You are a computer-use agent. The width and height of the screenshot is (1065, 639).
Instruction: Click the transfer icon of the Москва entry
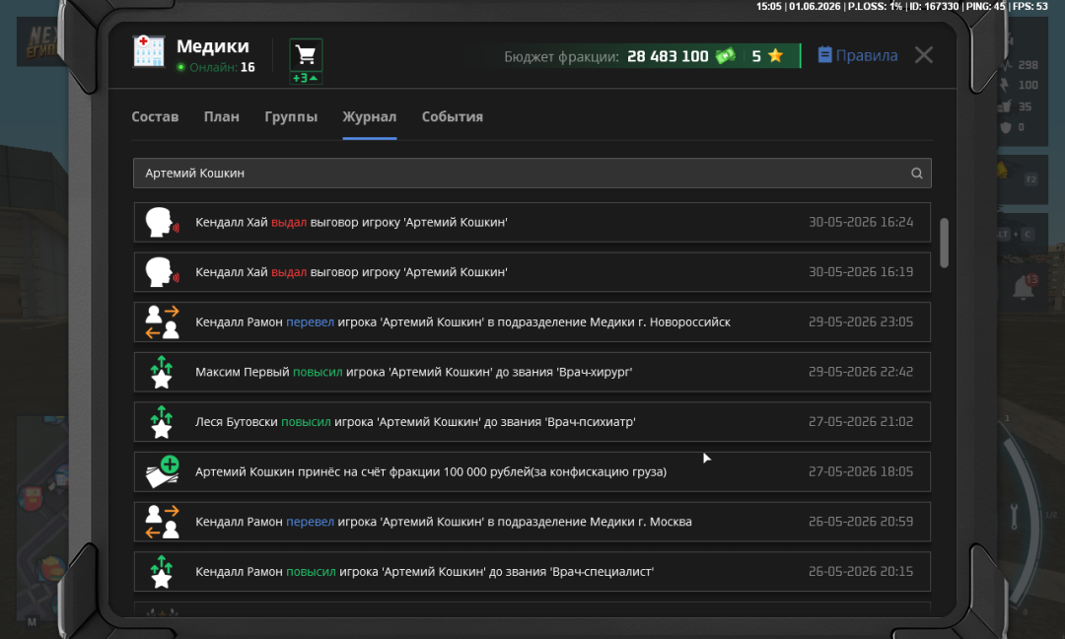pyautogui.click(x=162, y=522)
